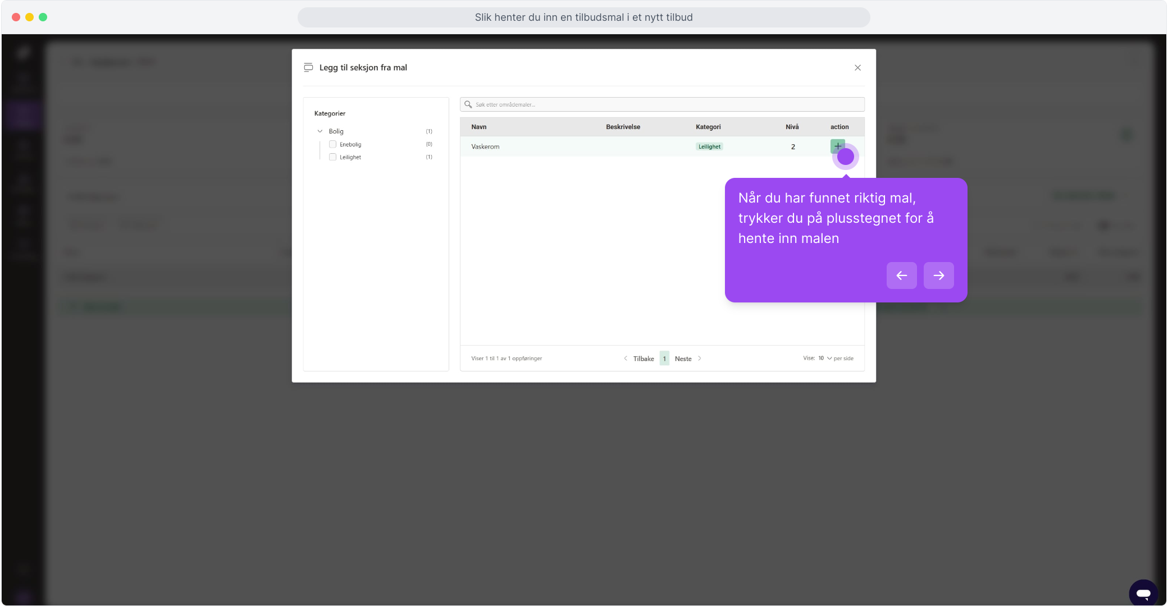Tick the Leilighet category checkbox

click(x=332, y=157)
